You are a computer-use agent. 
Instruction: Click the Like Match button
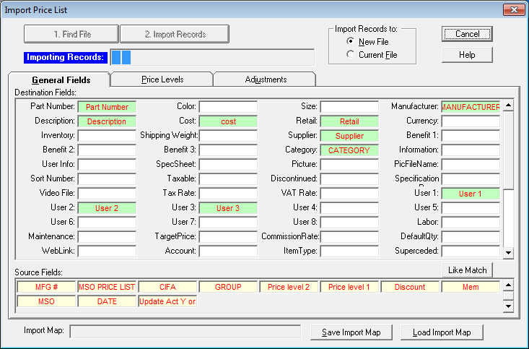click(x=467, y=270)
